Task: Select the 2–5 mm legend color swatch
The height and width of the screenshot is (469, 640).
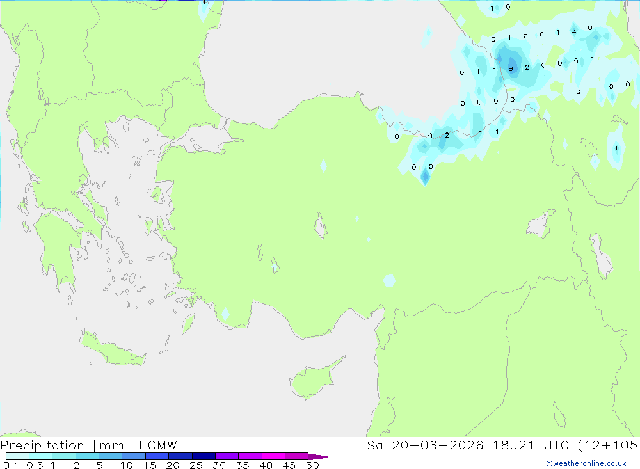Action: [87, 456]
